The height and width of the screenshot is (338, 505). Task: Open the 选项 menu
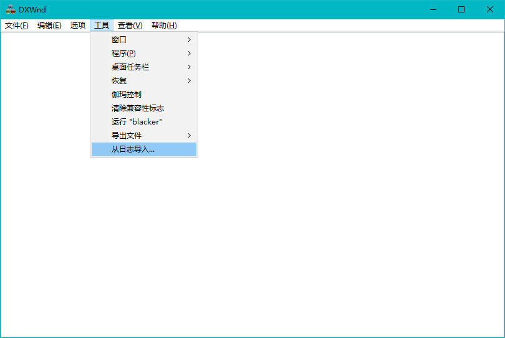click(77, 26)
